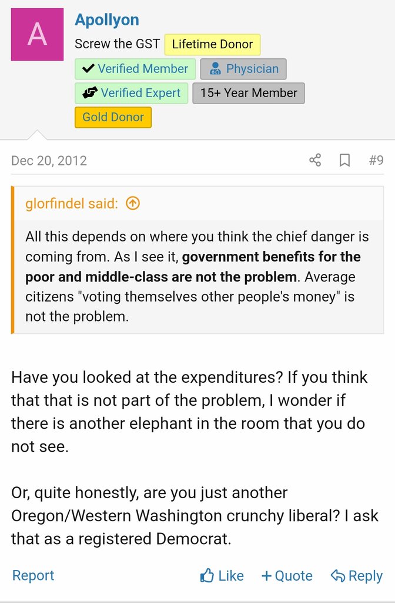Report this post
The width and height of the screenshot is (395, 603).
coord(33,575)
